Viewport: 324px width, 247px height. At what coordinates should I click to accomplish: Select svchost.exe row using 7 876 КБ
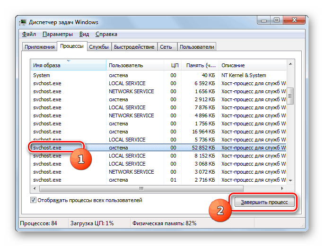pyautogui.click(x=158, y=107)
